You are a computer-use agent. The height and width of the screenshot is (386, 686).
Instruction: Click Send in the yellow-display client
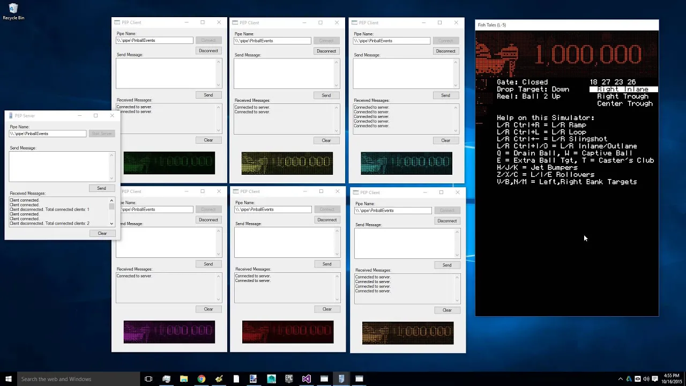point(326,95)
